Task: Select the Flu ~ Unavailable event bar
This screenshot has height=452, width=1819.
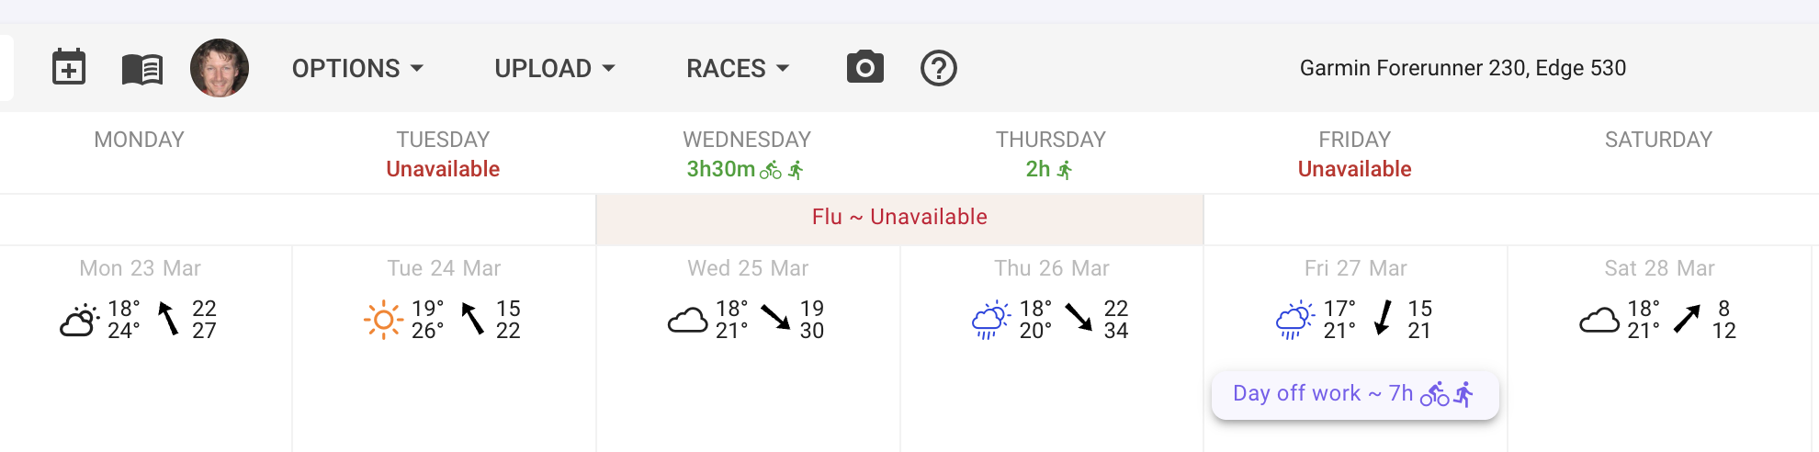Action: pyautogui.click(x=899, y=218)
